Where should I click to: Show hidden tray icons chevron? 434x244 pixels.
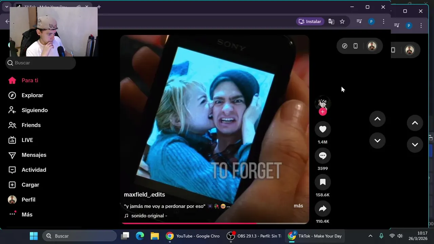[x=370, y=236]
